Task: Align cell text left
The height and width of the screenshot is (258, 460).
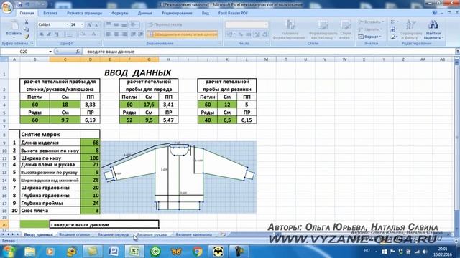Action: tap(109, 34)
